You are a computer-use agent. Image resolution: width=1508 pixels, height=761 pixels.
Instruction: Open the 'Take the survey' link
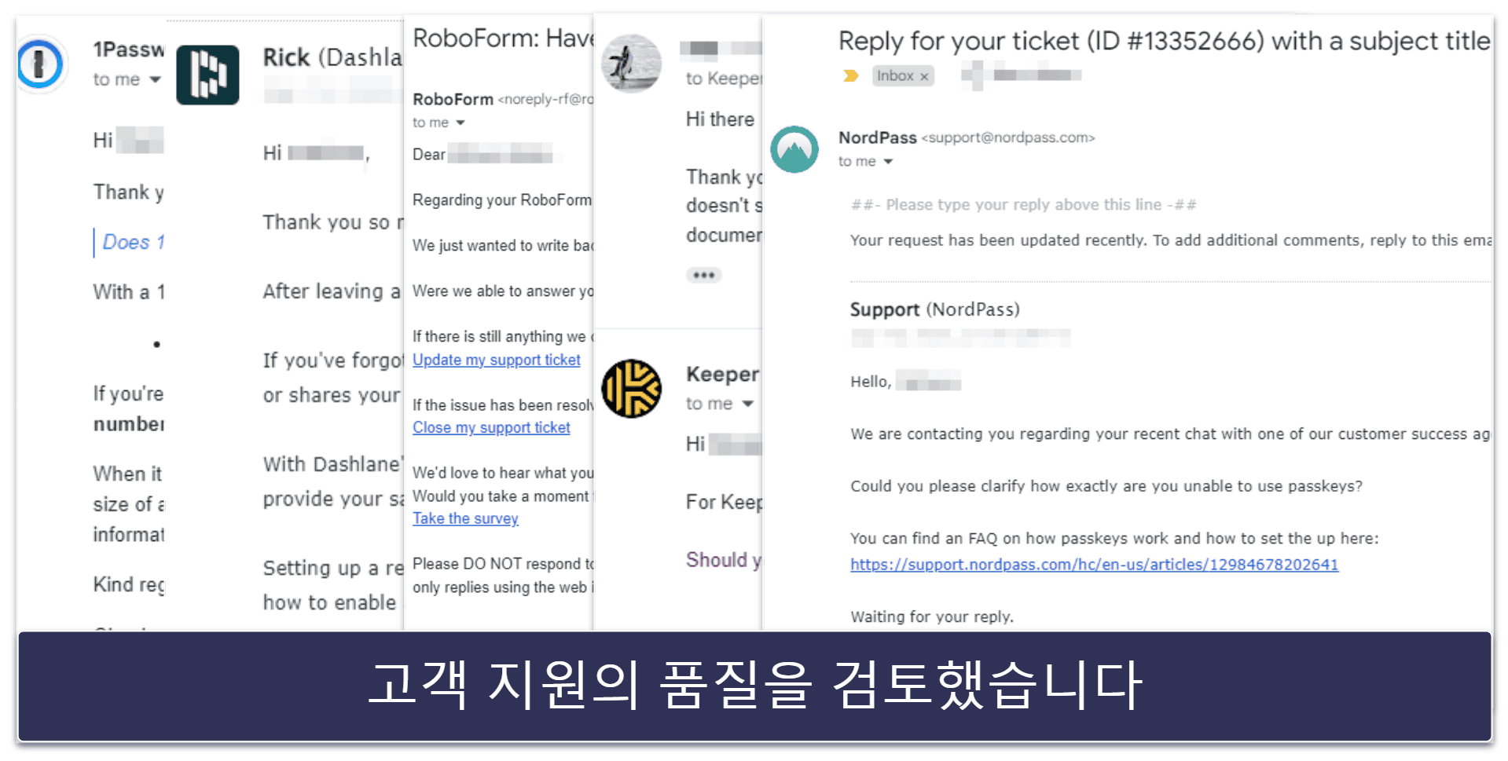tap(465, 518)
